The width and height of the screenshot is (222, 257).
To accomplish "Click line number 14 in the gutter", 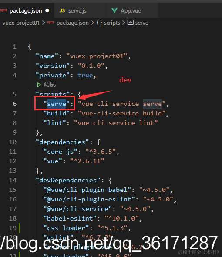I will coord(13,180).
